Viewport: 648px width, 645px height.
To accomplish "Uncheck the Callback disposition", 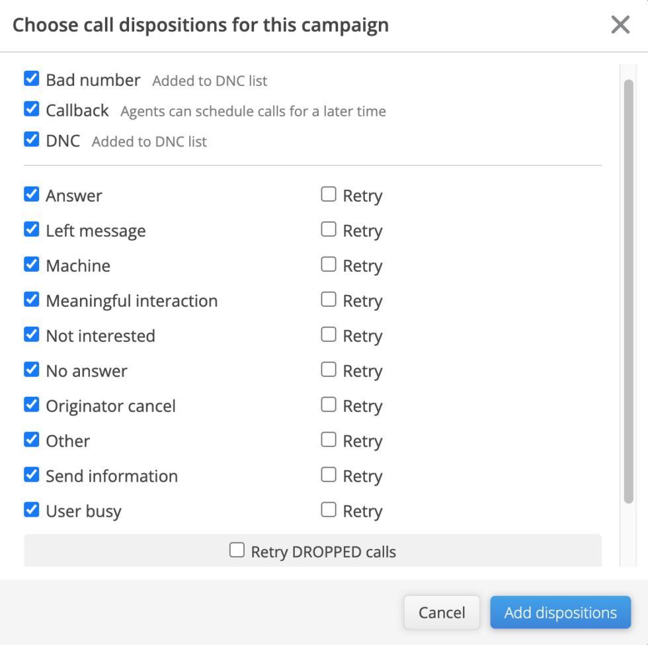I will point(31,109).
